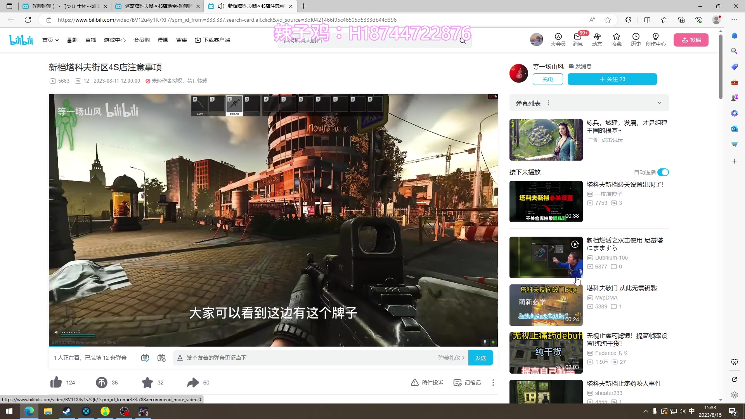
Task: Open the 动态 feed icon
Action: pos(597,40)
